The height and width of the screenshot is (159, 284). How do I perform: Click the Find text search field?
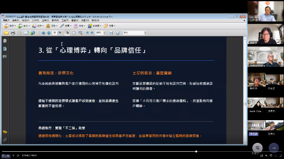(x=134, y=33)
